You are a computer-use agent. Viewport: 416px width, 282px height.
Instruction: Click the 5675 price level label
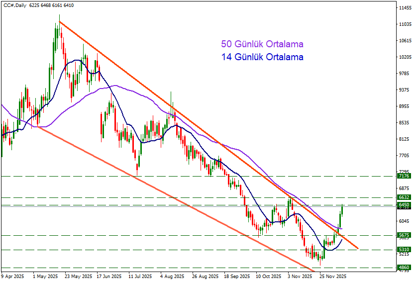(x=404, y=235)
